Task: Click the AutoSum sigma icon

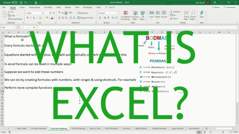Action: (171, 12)
